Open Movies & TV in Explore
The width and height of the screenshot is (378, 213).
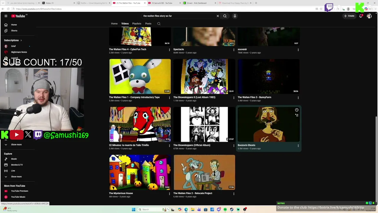point(17,165)
